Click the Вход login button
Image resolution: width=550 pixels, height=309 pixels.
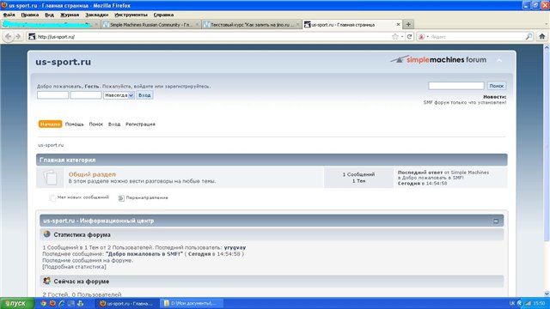coord(144,95)
